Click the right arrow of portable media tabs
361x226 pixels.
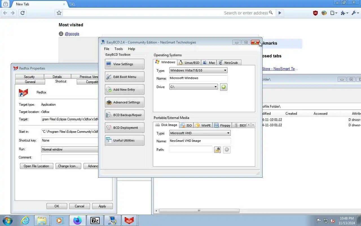[x=253, y=125]
